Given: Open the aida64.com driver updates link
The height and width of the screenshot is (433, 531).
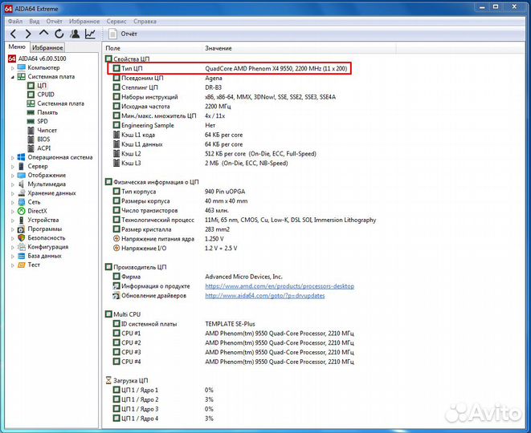Looking at the screenshot, I should coord(265,295).
